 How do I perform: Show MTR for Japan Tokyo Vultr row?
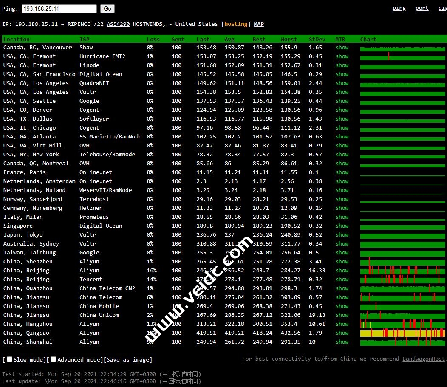tap(342, 235)
